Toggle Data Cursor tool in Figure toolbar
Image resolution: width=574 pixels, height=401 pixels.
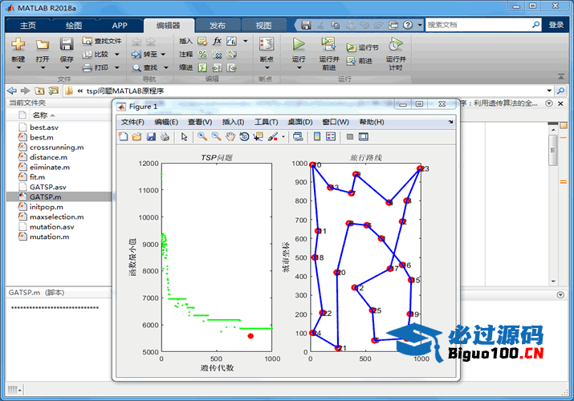(x=259, y=136)
